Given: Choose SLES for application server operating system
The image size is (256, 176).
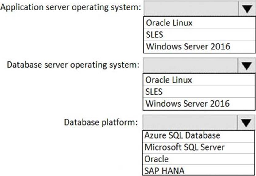Looking at the screenshot, I should click(200, 35).
